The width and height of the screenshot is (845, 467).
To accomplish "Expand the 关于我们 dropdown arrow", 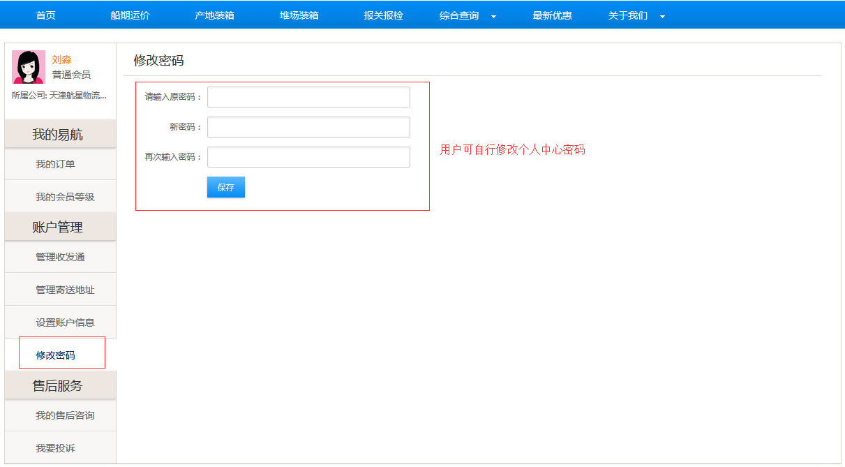I will [x=662, y=16].
